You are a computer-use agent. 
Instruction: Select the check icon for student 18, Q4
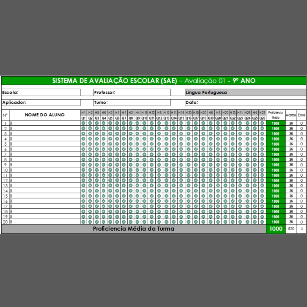point(103,211)
